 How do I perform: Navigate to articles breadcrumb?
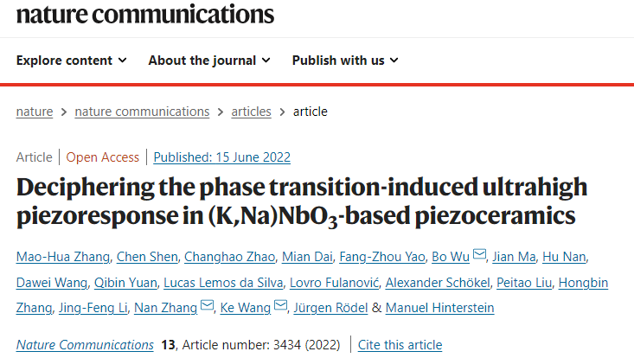click(x=251, y=112)
